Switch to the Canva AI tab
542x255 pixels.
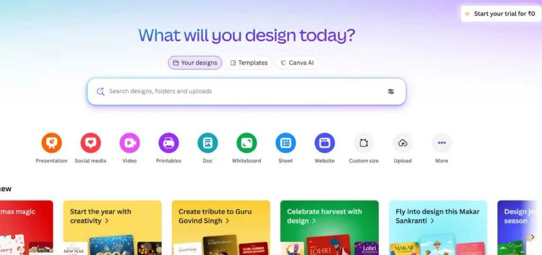[x=296, y=63]
